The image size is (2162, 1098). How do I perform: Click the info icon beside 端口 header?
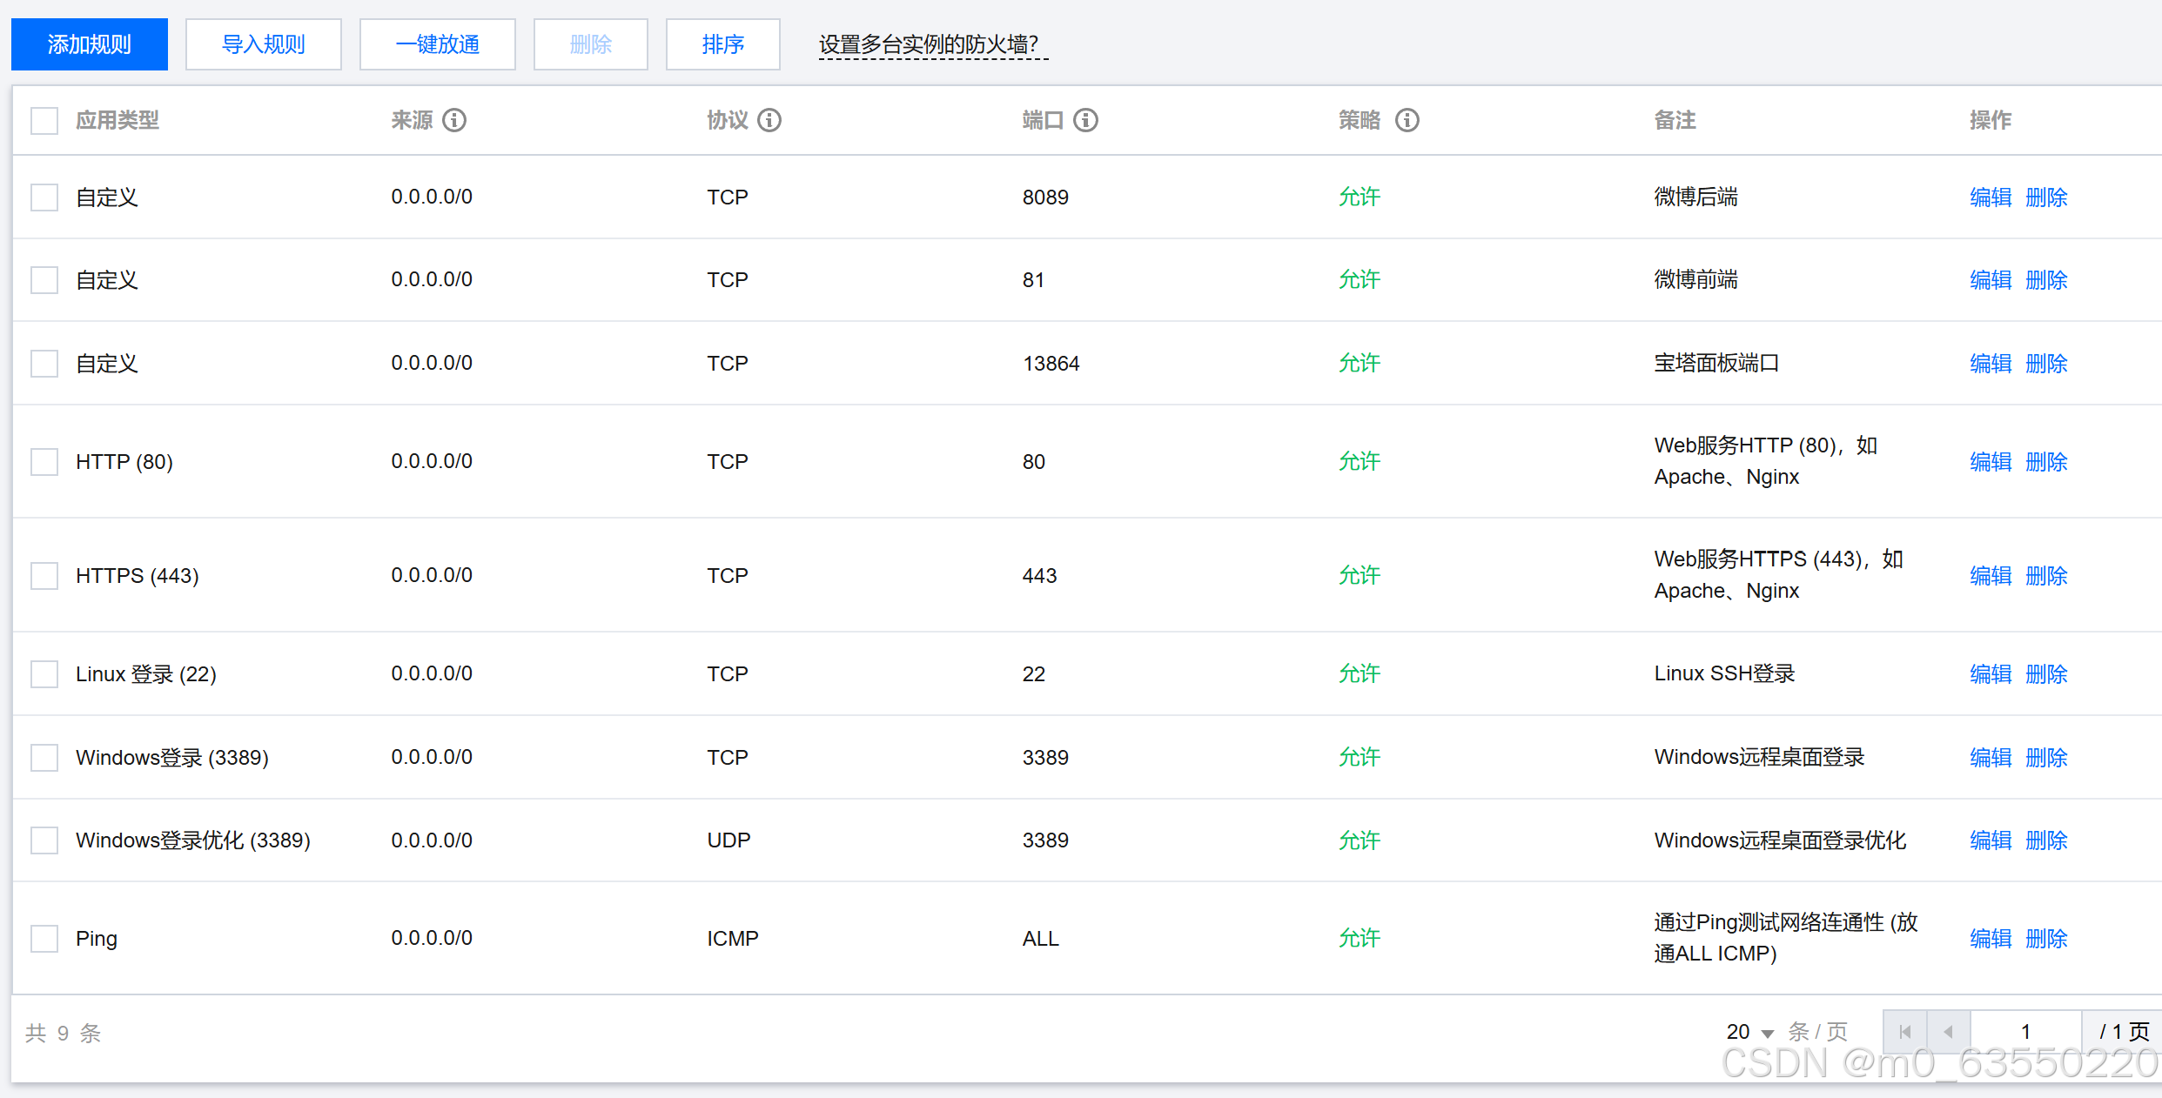1085,120
